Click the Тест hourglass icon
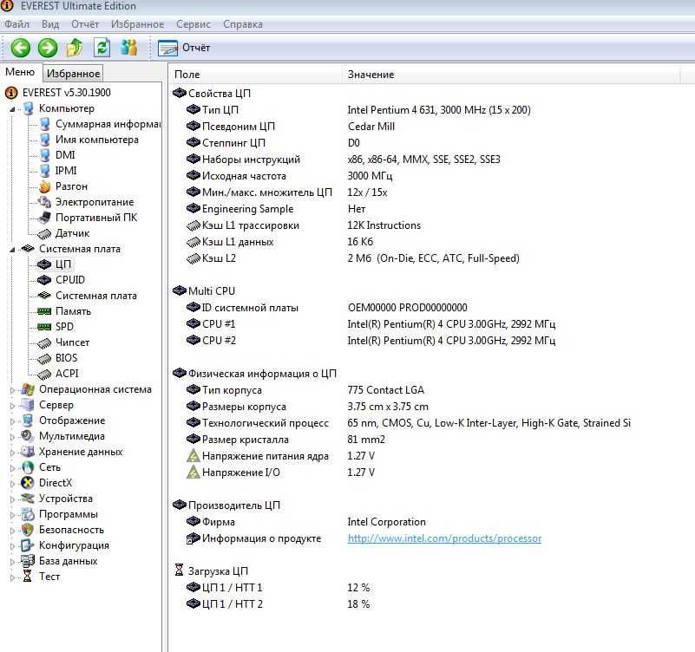The image size is (695, 652). coord(28,577)
